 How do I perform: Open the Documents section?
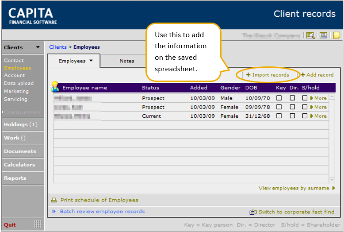(x=23, y=151)
